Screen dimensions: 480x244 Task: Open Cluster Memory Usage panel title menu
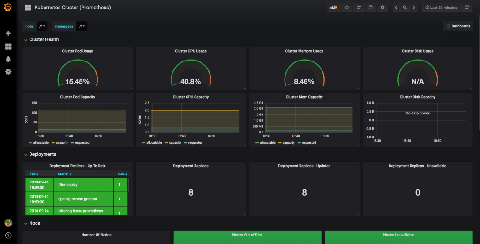[x=304, y=51]
